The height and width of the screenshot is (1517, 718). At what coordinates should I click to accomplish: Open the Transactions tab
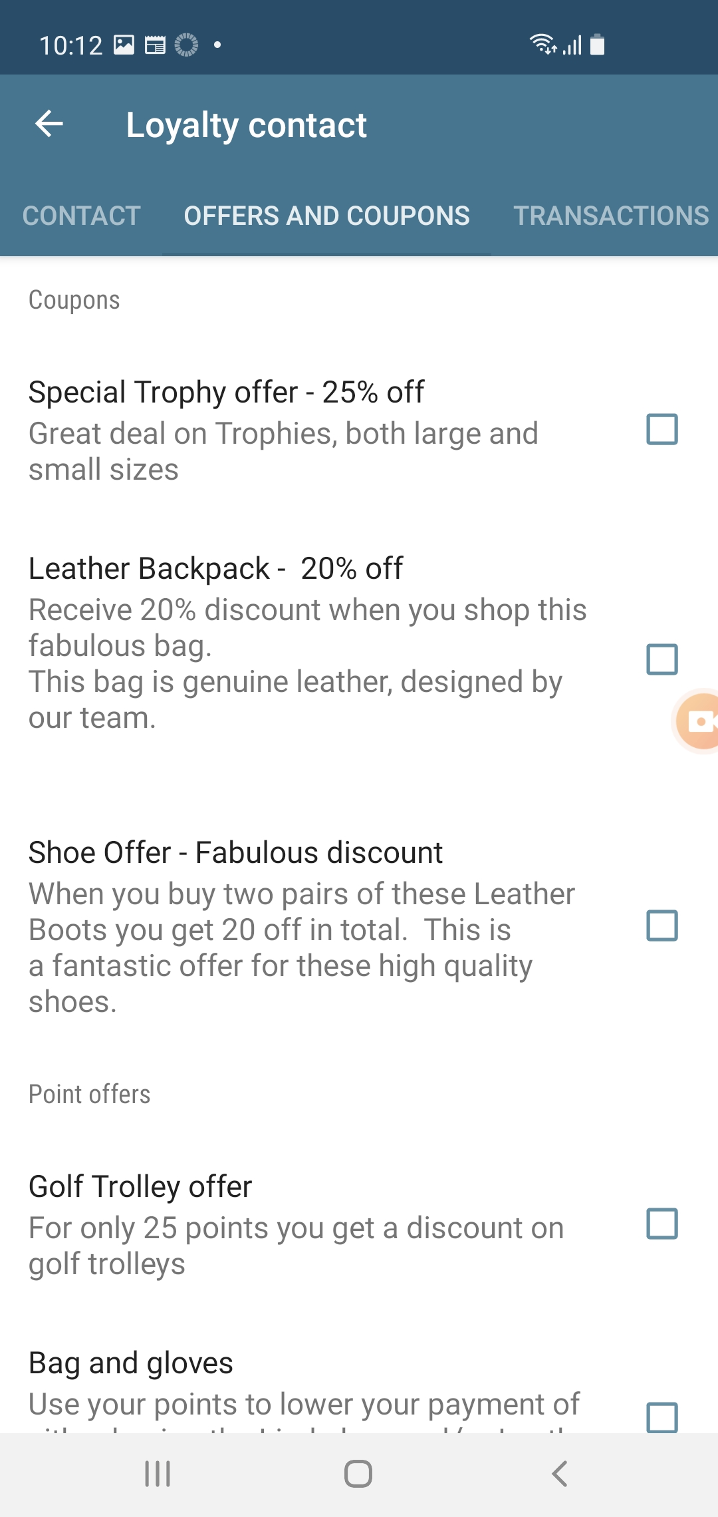tap(610, 216)
